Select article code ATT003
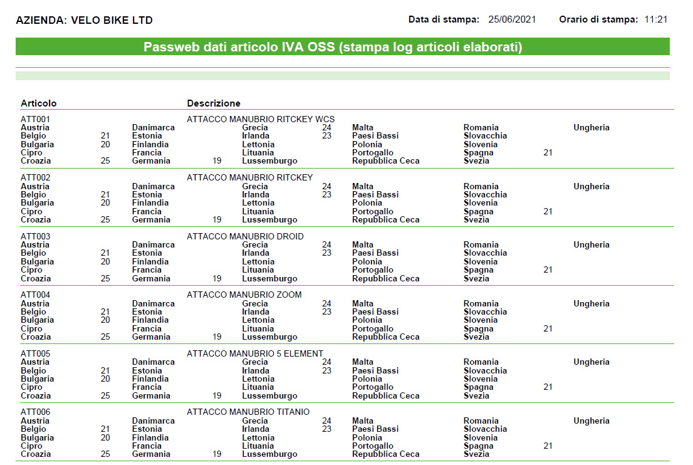This screenshot has height=465, width=693. [x=36, y=236]
